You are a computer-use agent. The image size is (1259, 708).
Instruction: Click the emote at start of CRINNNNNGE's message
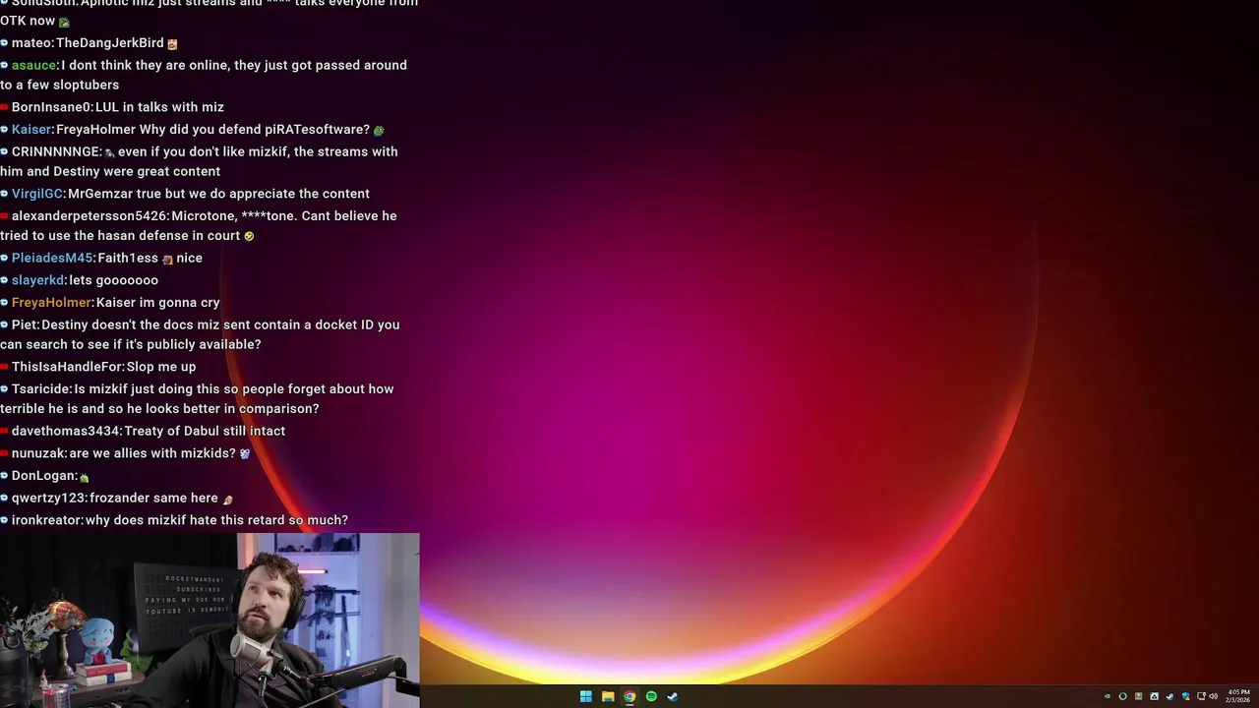click(109, 152)
